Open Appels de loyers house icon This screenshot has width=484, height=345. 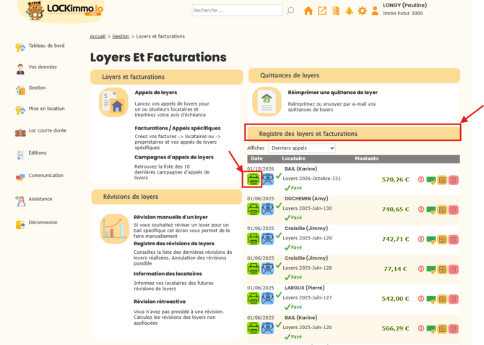click(113, 102)
